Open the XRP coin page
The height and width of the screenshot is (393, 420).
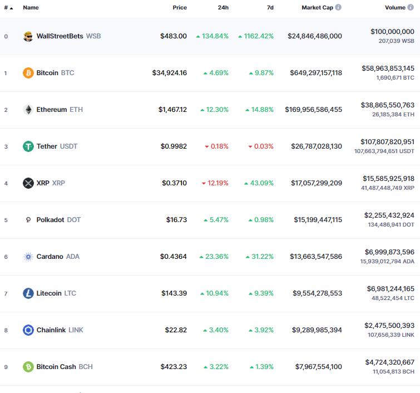51,183
